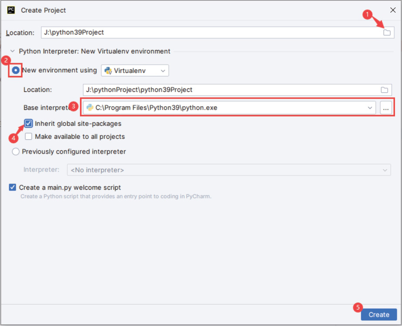Browse virtualenv location folder icon
This screenshot has width=402, height=326.
(384, 90)
